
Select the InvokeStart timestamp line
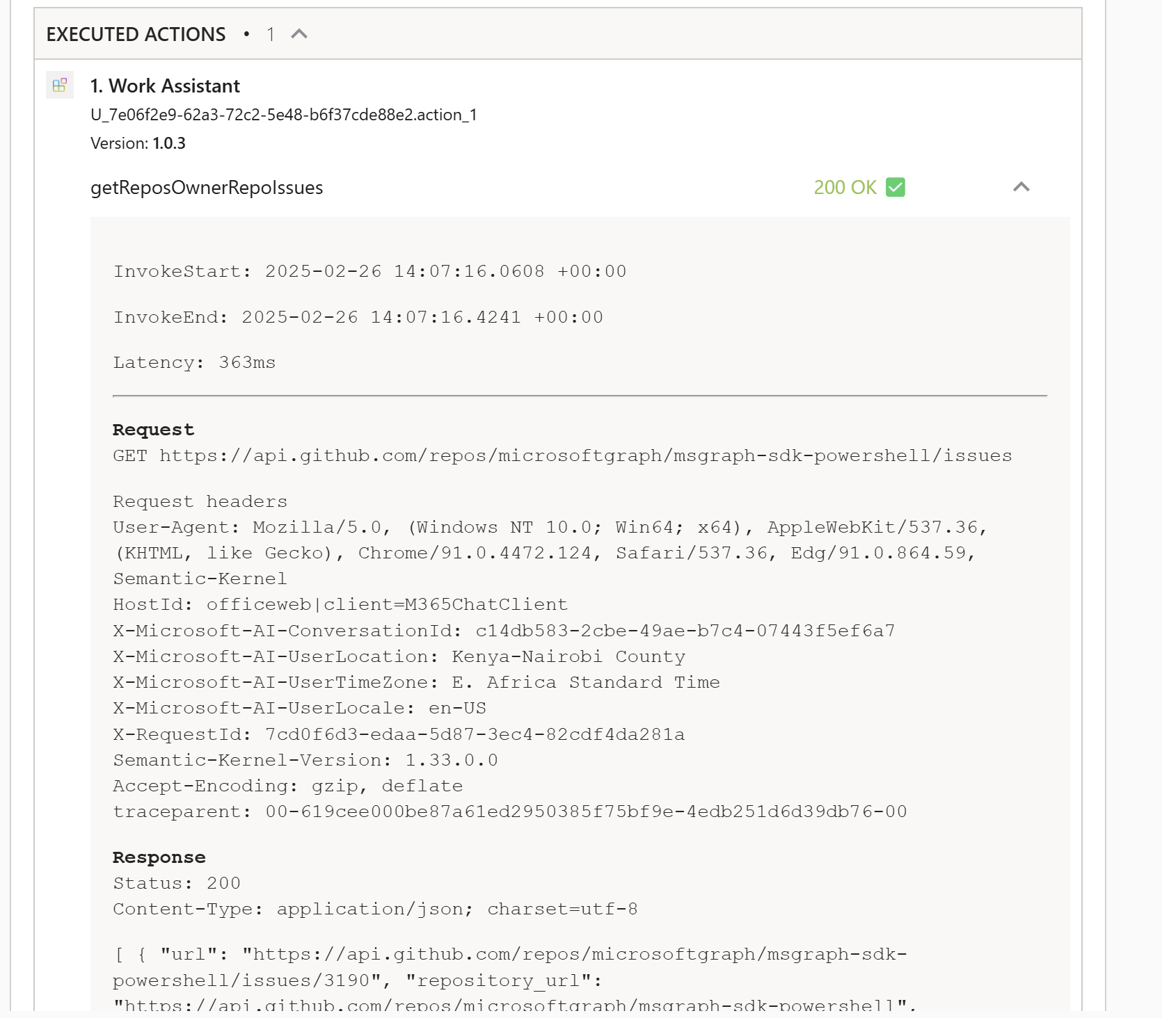coord(370,271)
